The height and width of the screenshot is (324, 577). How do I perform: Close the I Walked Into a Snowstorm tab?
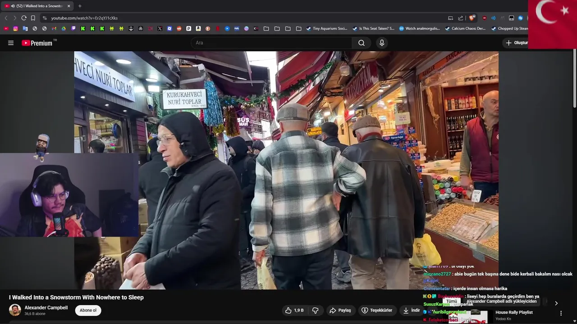(69, 6)
